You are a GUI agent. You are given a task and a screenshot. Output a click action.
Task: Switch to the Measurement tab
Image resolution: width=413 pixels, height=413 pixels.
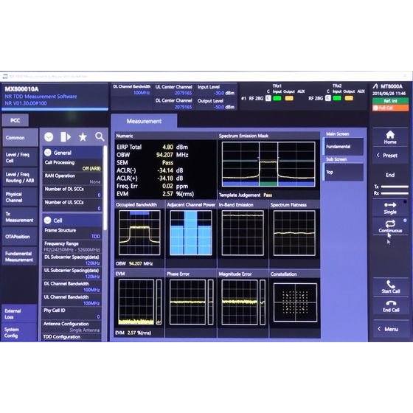pyautogui.click(x=144, y=121)
